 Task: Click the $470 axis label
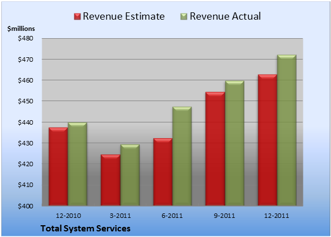25,60
